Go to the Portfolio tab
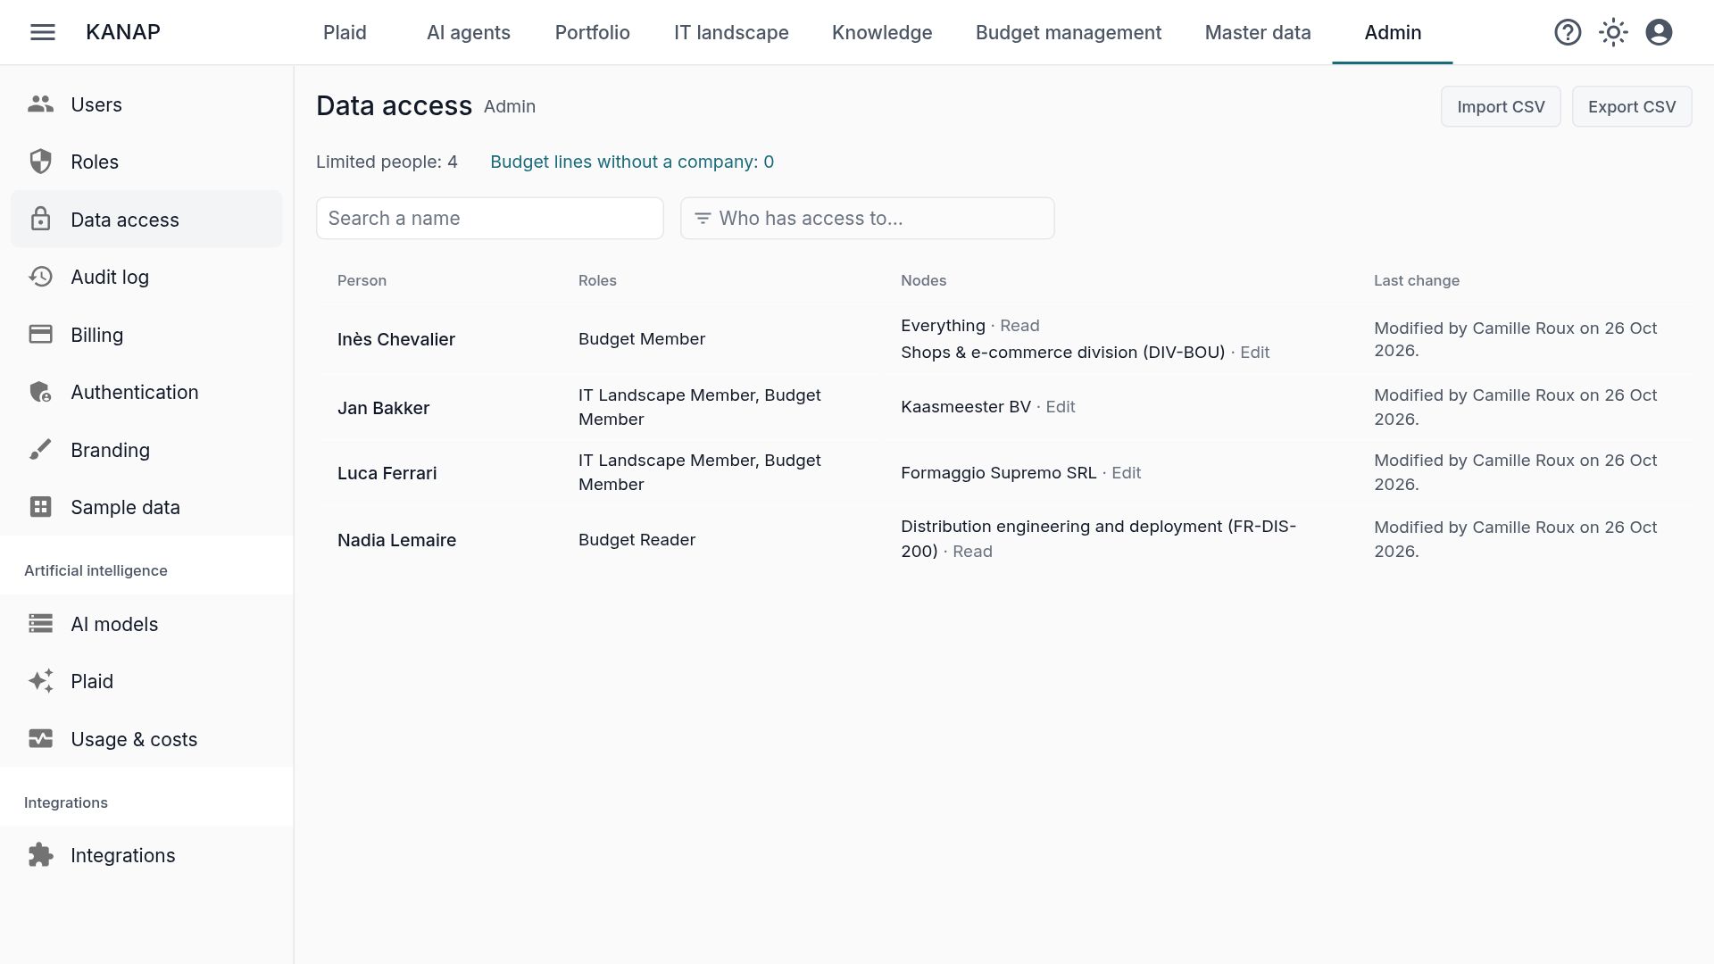Image resolution: width=1714 pixels, height=964 pixels. tap(593, 32)
